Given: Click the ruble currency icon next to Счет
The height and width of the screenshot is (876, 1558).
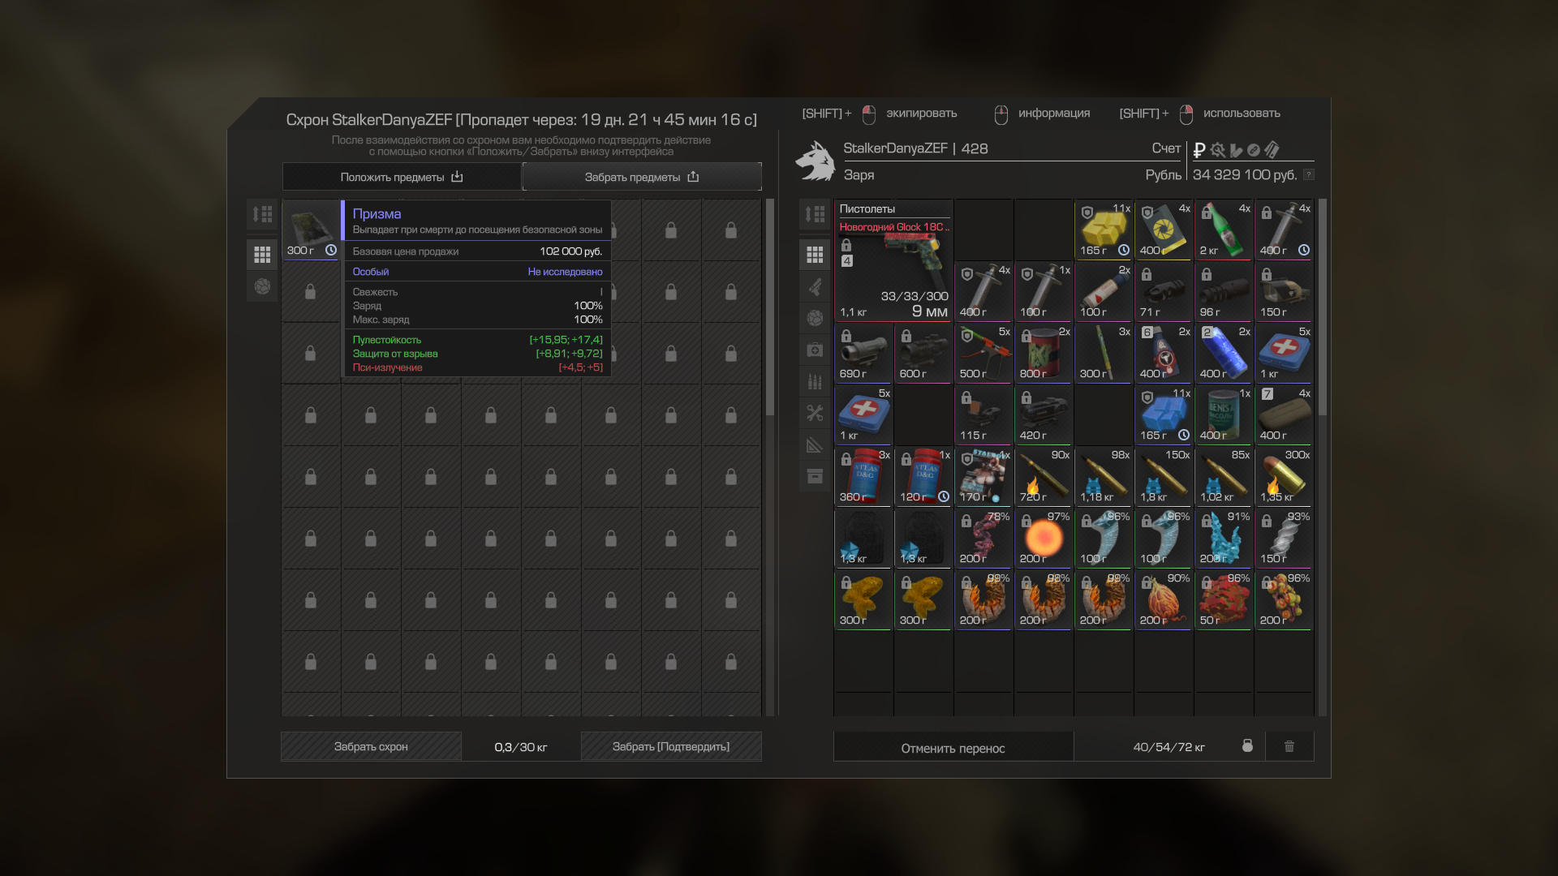Looking at the screenshot, I should pyautogui.click(x=1199, y=150).
